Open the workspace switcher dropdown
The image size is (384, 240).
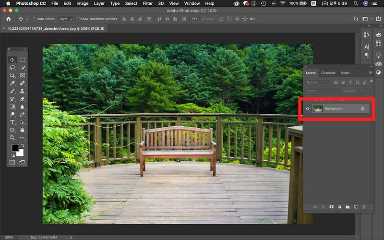click(367, 19)
